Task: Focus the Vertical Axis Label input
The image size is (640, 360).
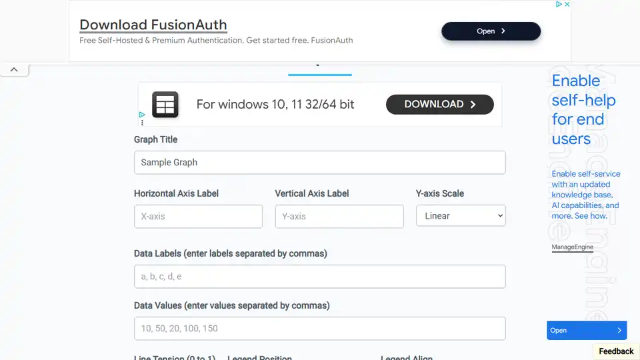Action: (x=339, y=216)
